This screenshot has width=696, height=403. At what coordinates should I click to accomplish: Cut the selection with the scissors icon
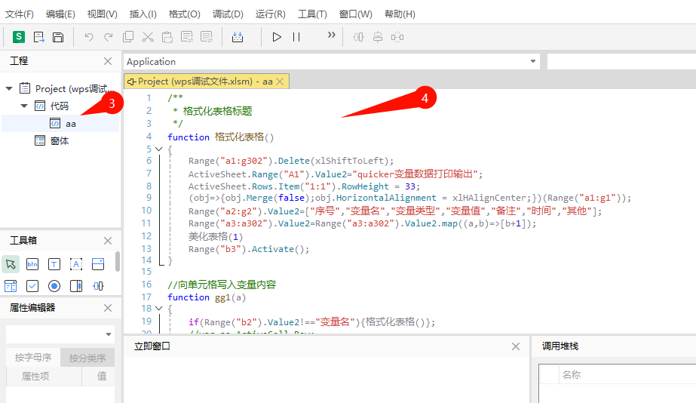tap(147, 37)
